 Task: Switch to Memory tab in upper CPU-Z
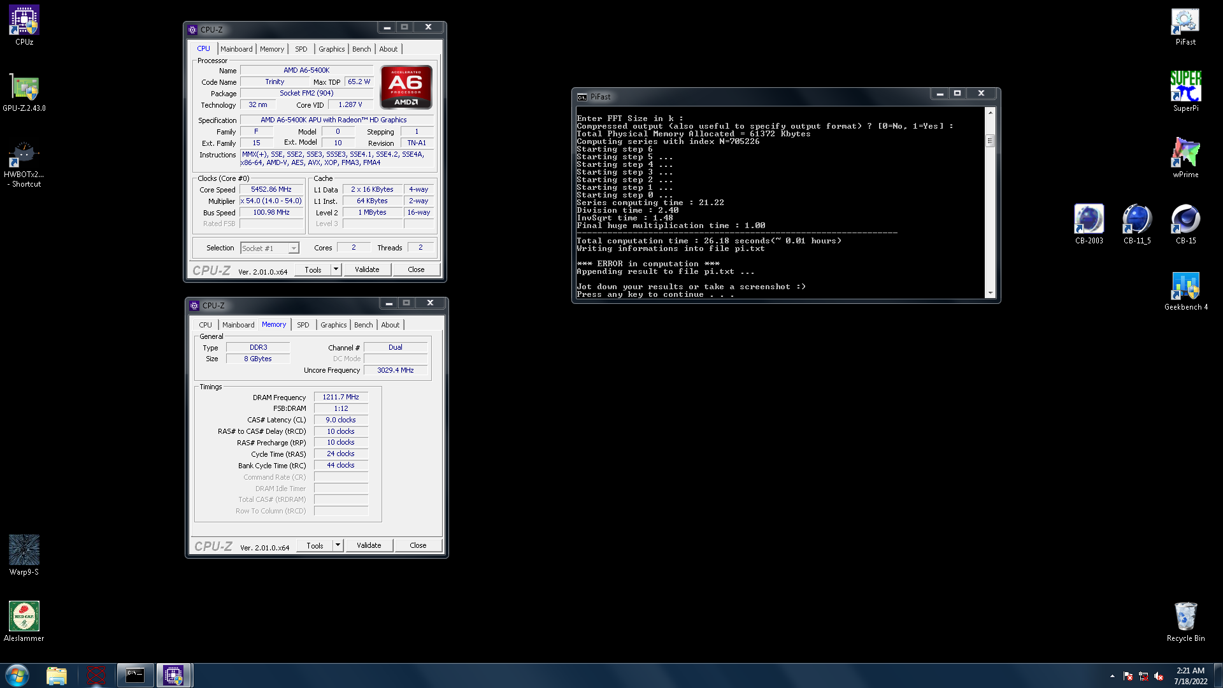point(272,49)
